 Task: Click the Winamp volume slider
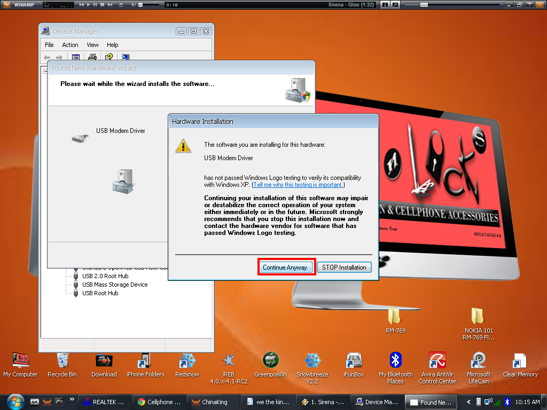(150, 5)
